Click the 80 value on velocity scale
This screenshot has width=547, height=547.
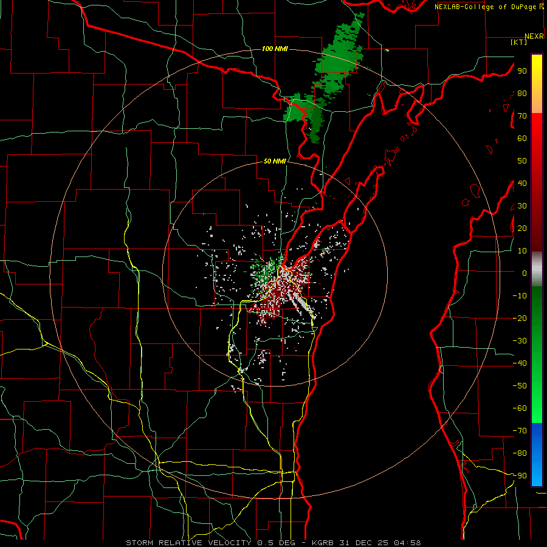pos(522,93)
